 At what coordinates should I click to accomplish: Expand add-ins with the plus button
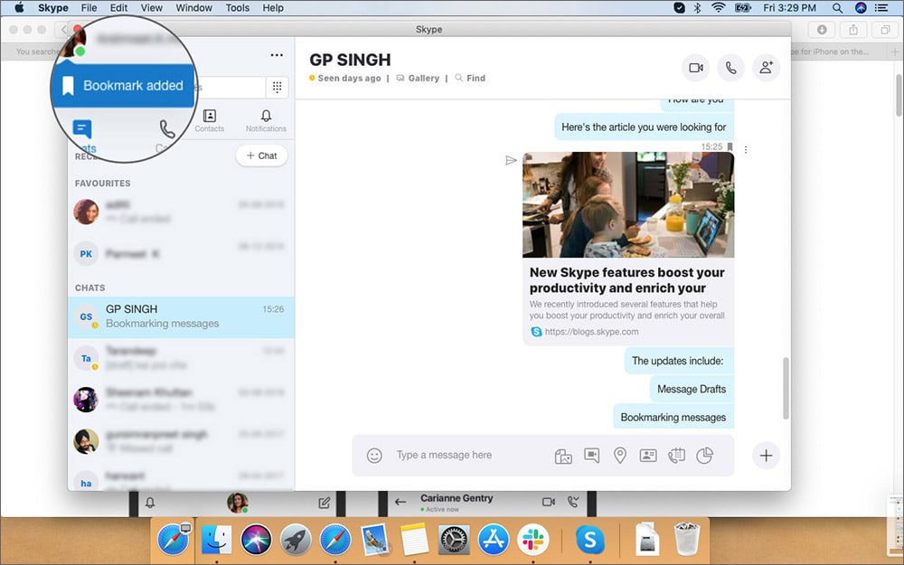coord(766,456)
